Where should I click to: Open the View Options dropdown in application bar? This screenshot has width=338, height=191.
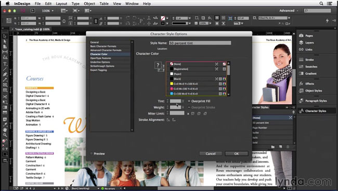coord(64,10)
